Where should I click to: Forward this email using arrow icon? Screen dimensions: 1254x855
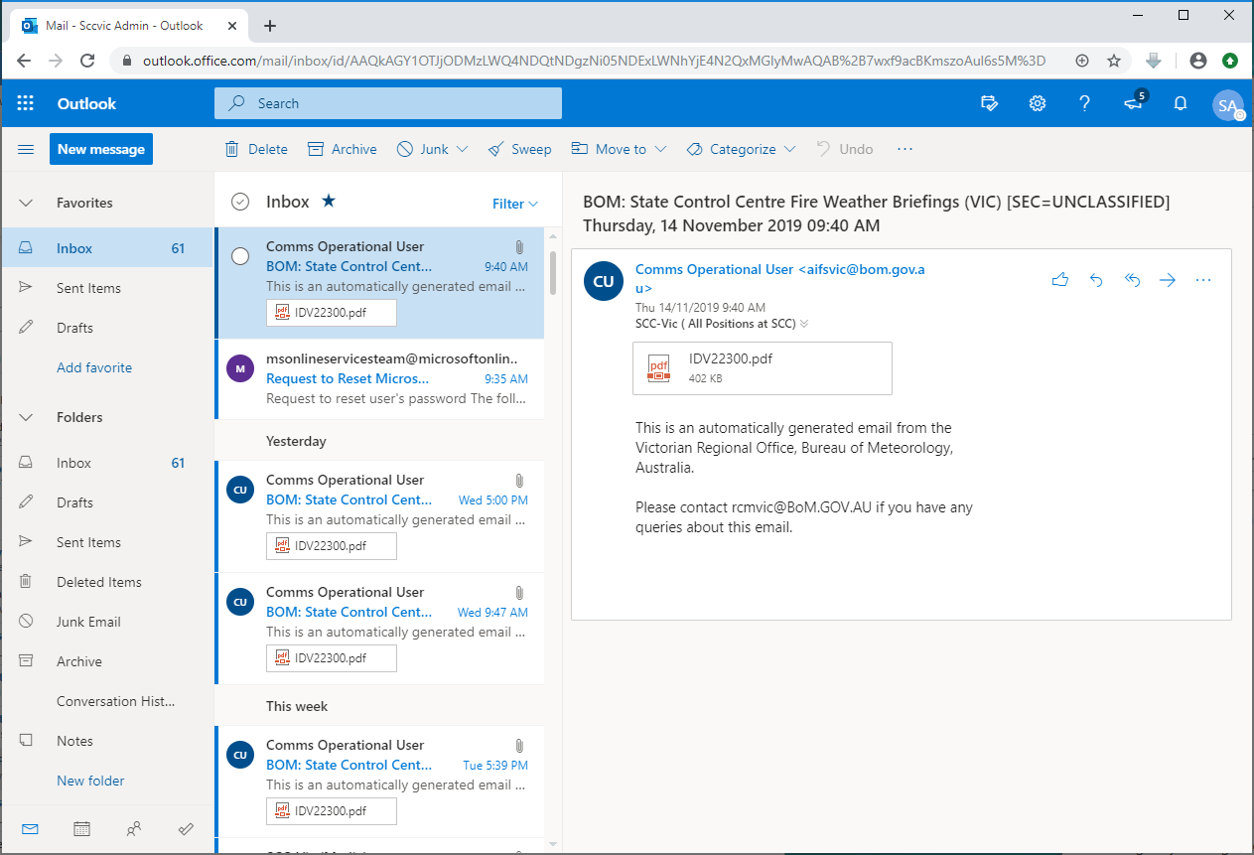1168,280
